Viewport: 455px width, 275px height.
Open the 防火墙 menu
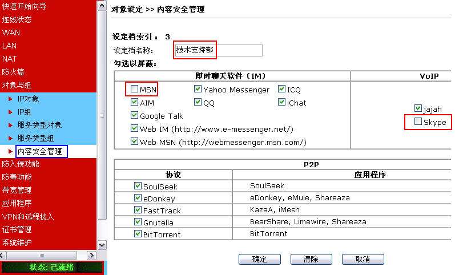[x=13, y=72]
